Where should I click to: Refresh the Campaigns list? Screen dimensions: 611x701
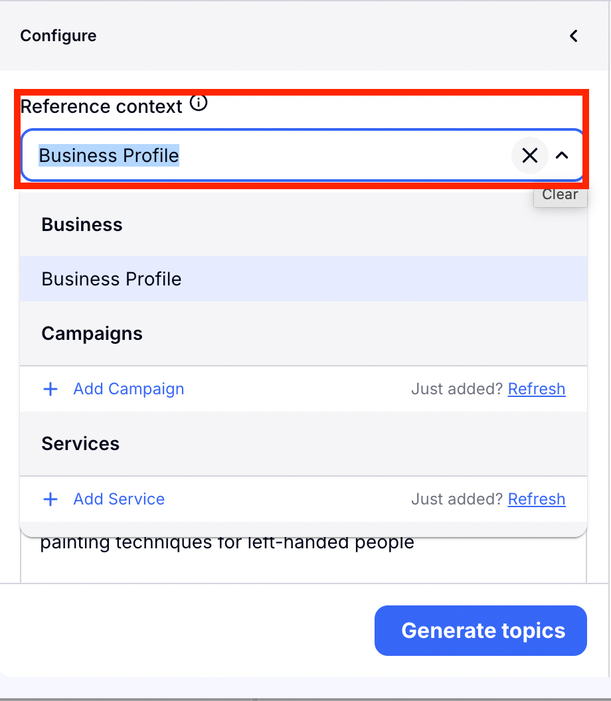(536, 389)
